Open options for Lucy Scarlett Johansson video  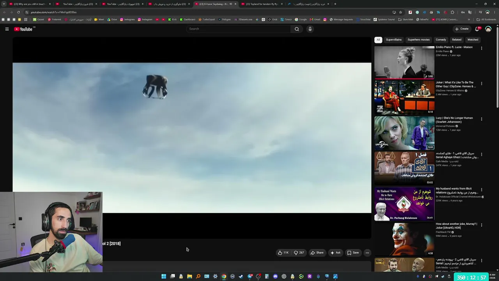(x=481, y=119)
